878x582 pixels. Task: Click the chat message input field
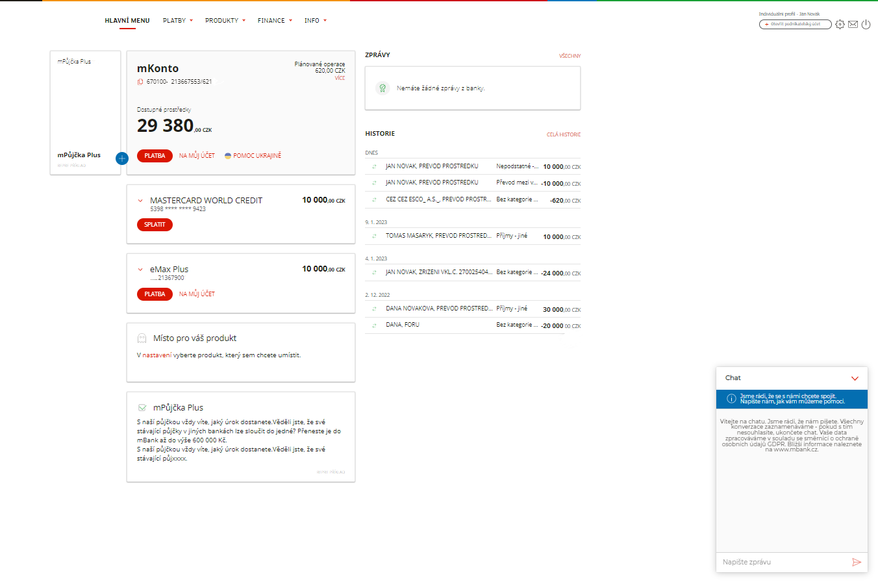tap(783, 562)
